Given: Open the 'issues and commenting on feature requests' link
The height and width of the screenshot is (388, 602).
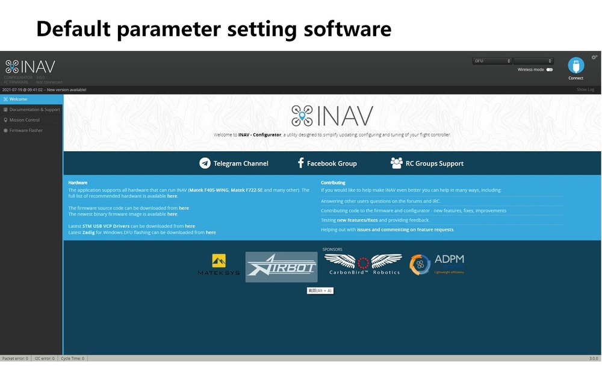Looking at the screenshot, I should (405, 230).
